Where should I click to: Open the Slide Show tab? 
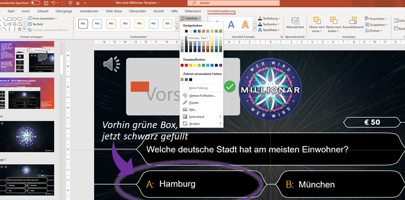coord(113,11)
